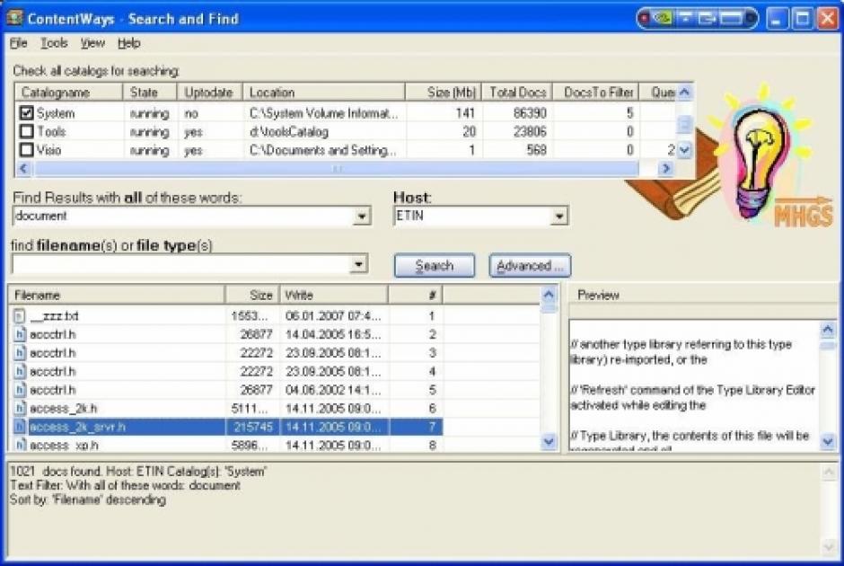Click the access_2k.h file icon
Viewport: 844px width, 566px height.
click(x=20, y=408)
